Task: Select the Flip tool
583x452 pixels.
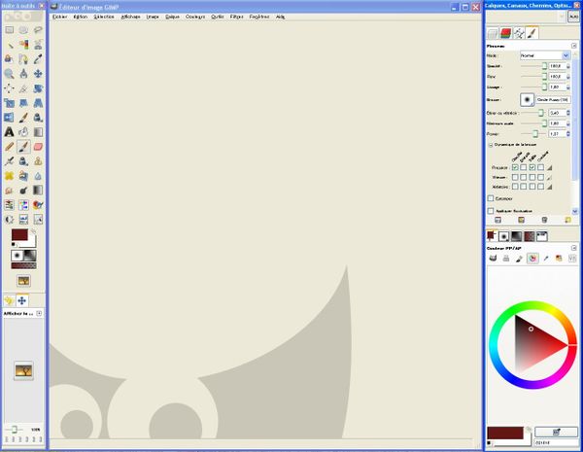Action: [9, 118]
